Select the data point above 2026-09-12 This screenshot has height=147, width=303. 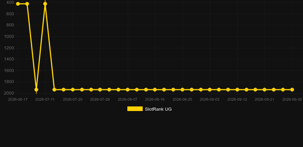point(237,90)
